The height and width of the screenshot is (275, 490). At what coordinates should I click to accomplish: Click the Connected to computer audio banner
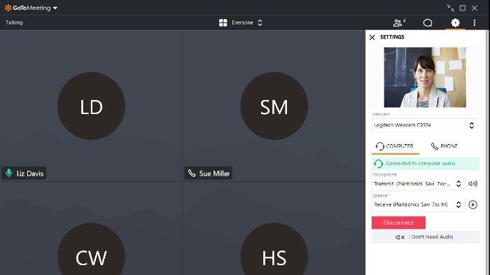point(426,164)
